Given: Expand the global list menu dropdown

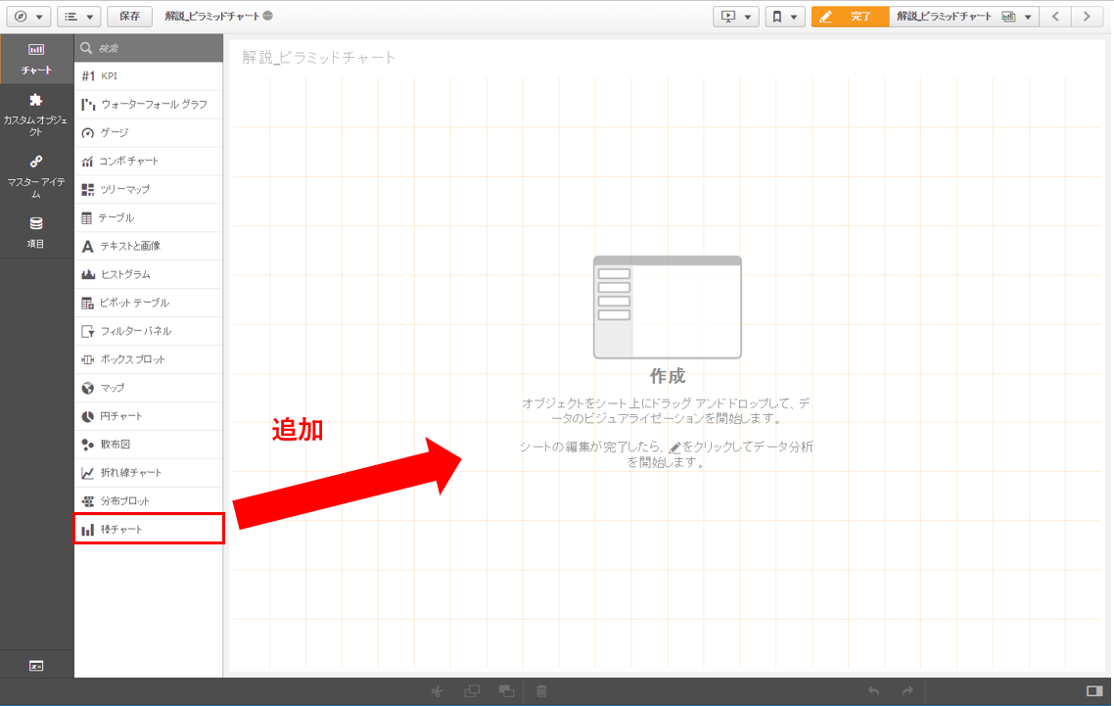Looking at the screenshot, I should (79, 17).
